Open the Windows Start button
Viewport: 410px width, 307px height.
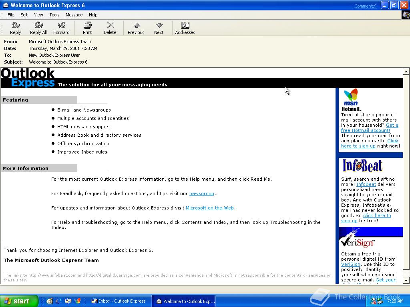19,301
